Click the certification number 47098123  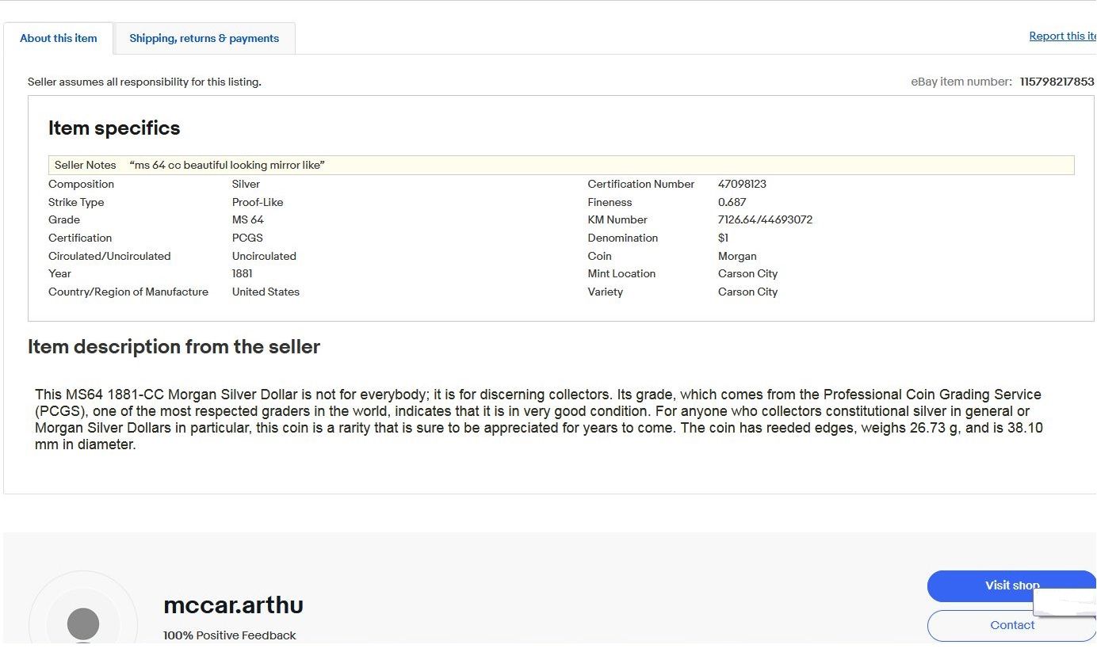point(742,184)
